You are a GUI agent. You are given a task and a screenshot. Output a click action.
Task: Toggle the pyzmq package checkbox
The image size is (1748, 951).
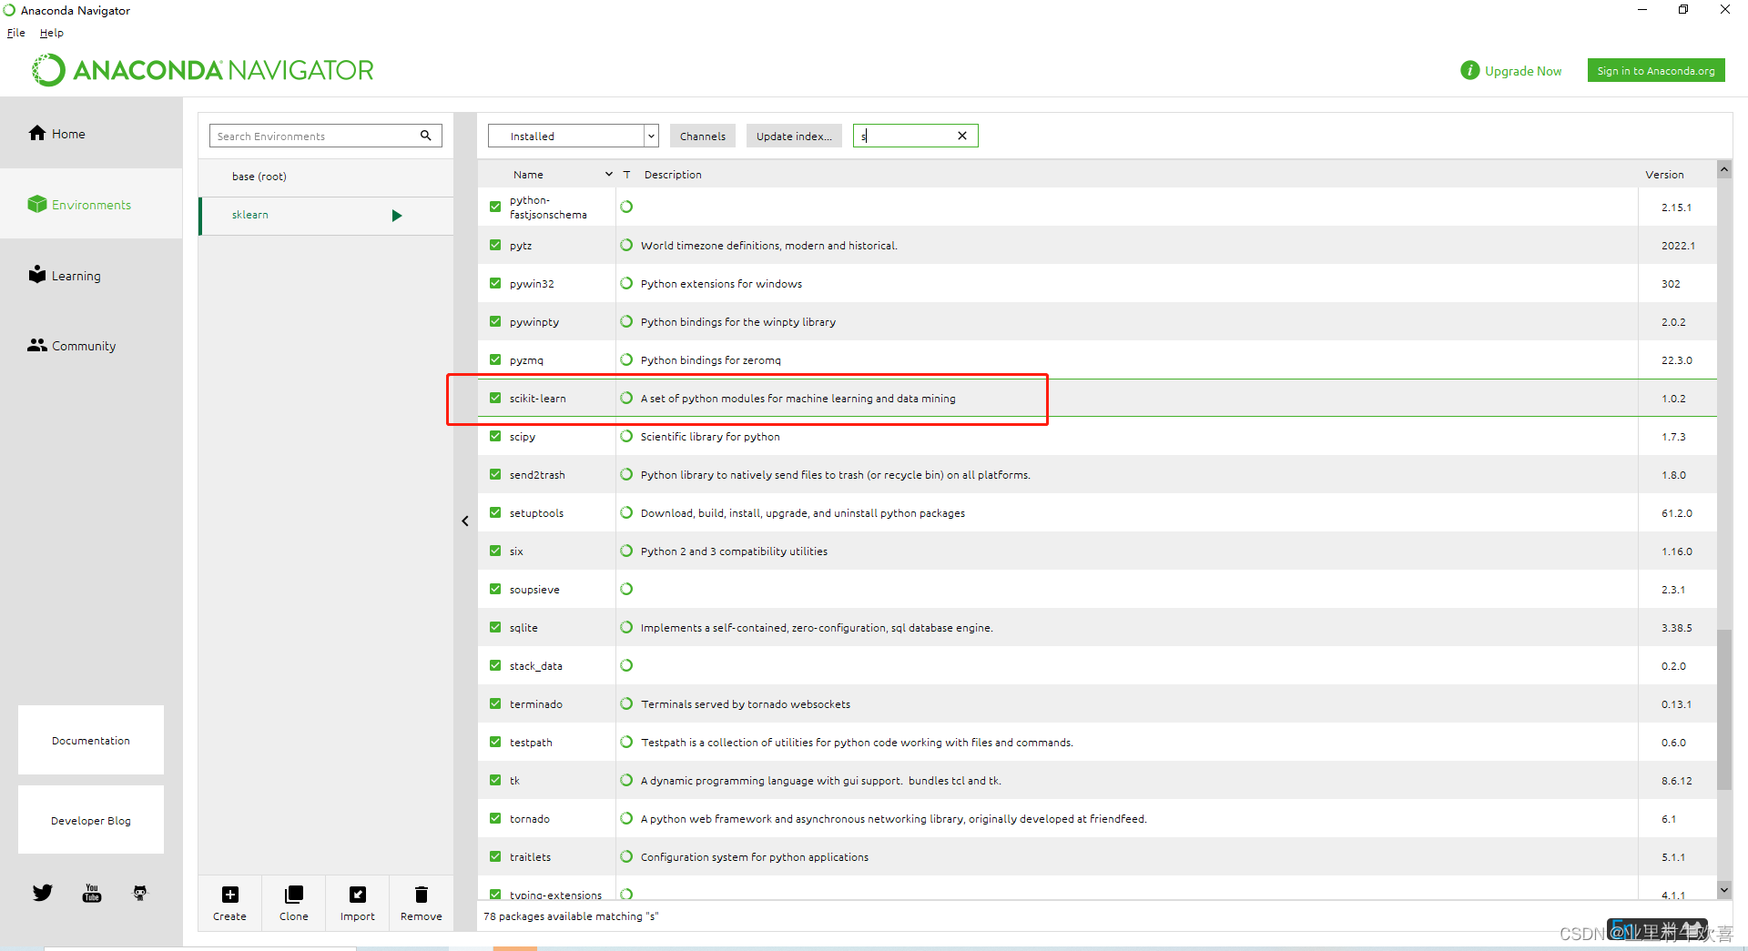coord(495,359)
